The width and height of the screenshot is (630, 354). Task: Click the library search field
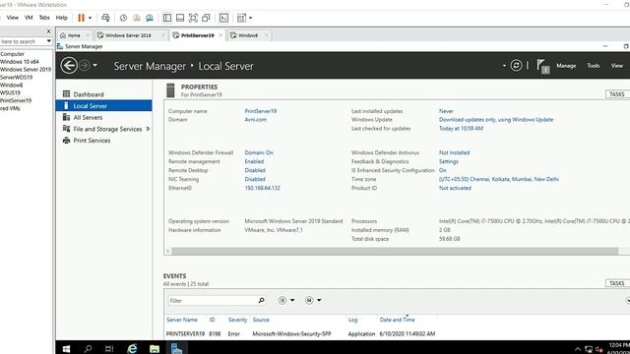[22, 41]
